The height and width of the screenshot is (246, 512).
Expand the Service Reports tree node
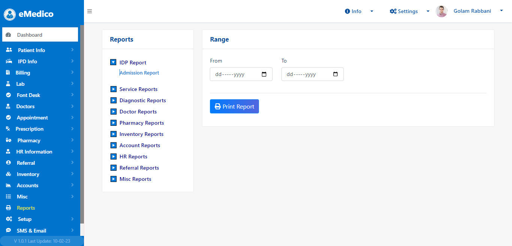(113, 89)
